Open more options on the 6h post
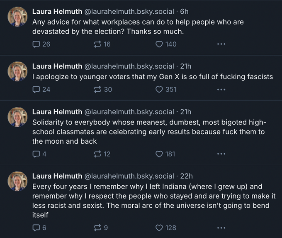Screen dimensions: 282x238 pos(221,44)
